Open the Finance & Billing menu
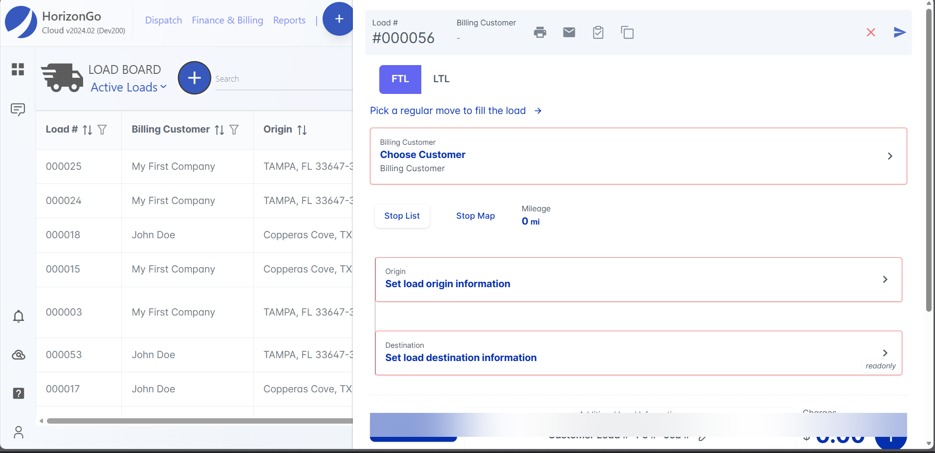Viewport: 935px width, 453px height. tap(227, 21)
